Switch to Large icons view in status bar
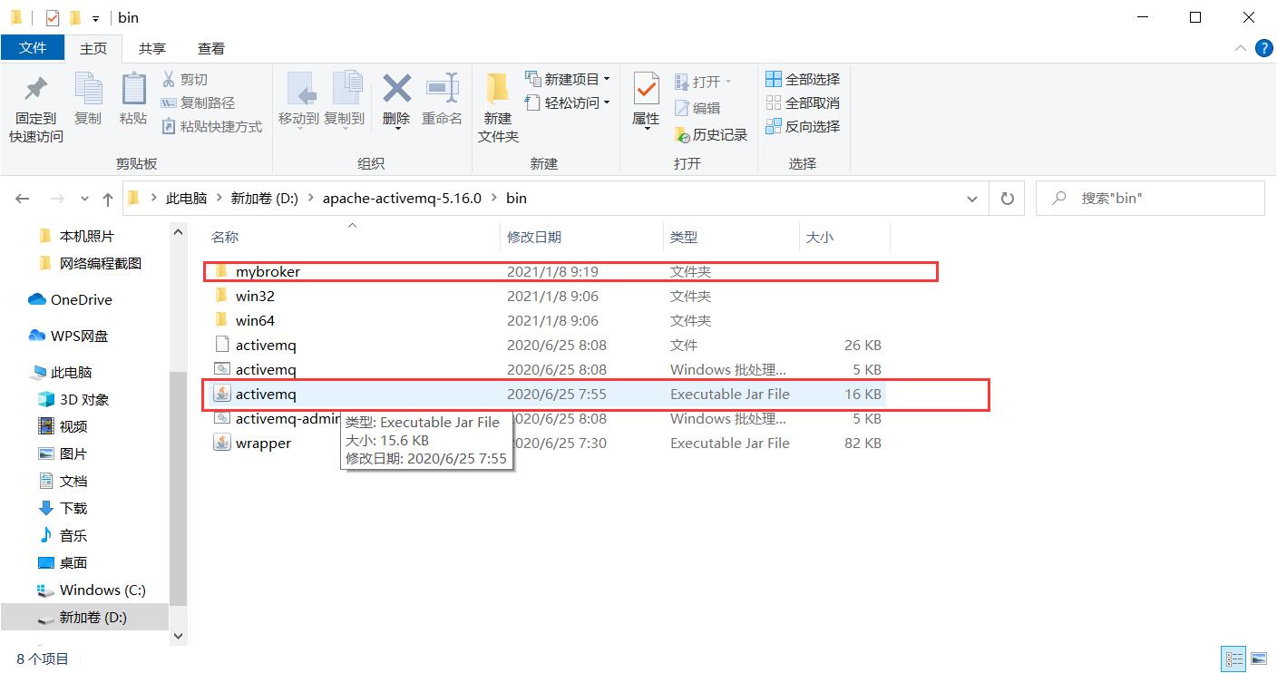 pos(1258,659)
